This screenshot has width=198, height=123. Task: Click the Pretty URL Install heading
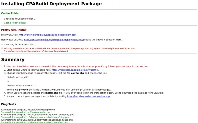coord(14,30)
